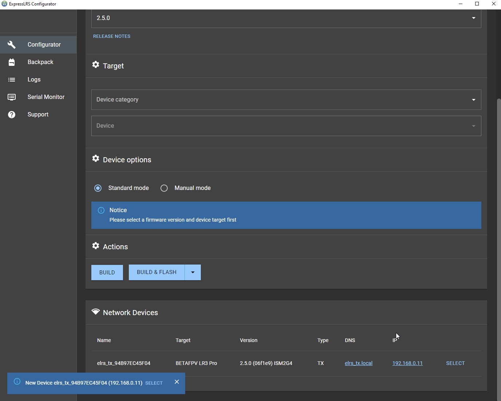
Task: Open the Serial Monitor sidebar item
Action: (38, 97)
